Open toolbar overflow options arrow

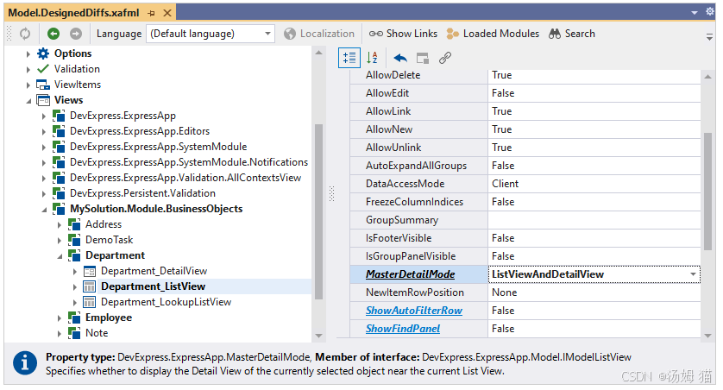coord(710,37)
